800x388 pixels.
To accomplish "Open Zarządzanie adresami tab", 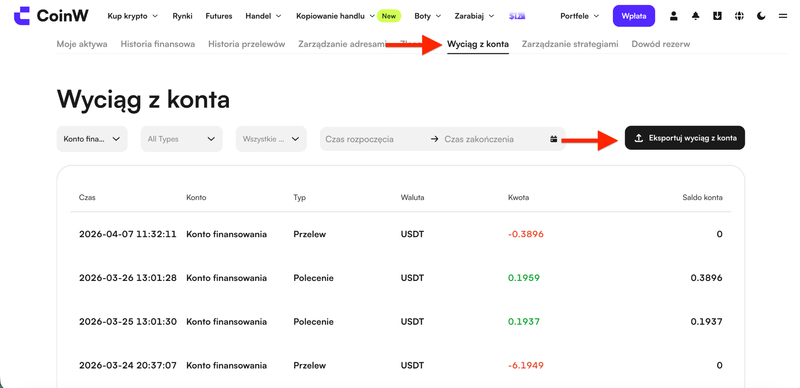I will 342,44.
